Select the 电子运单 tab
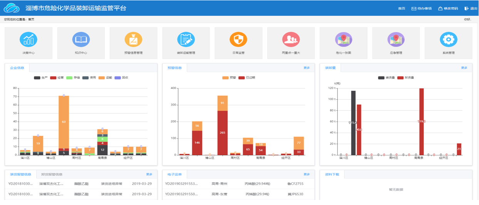 point(175,174)
